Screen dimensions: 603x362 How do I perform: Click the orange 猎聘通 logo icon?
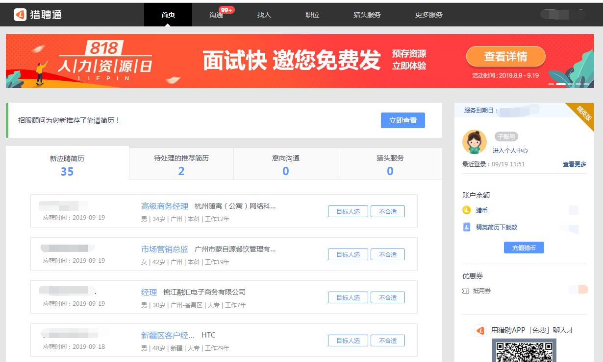pyautogui.click(x=20, y=15)
